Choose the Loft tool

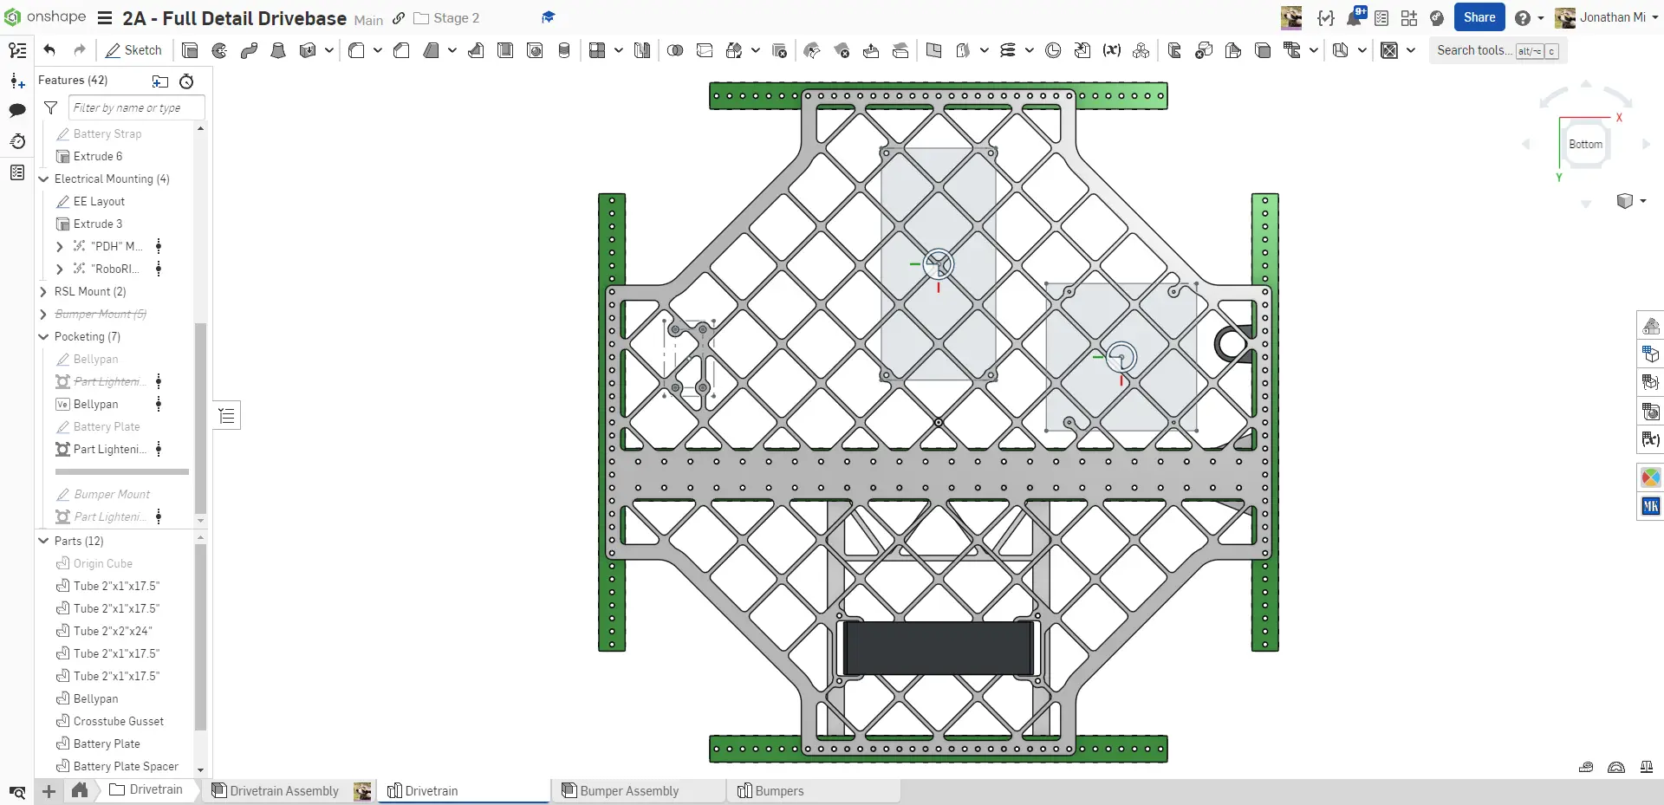(x=278, y=50)
